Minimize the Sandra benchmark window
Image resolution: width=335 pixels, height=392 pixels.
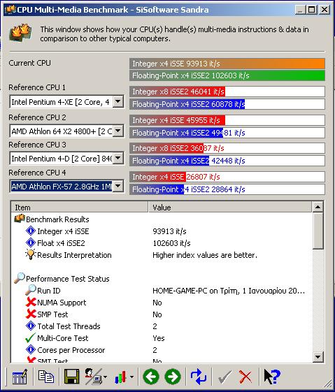(x=301, y=10)
